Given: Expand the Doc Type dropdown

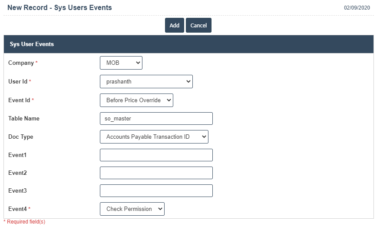Looking at the screenshot, I should pos(154,137).
